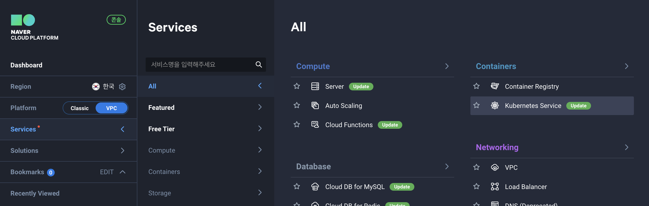Select Storage in the Services list

[x=206, y=193]
